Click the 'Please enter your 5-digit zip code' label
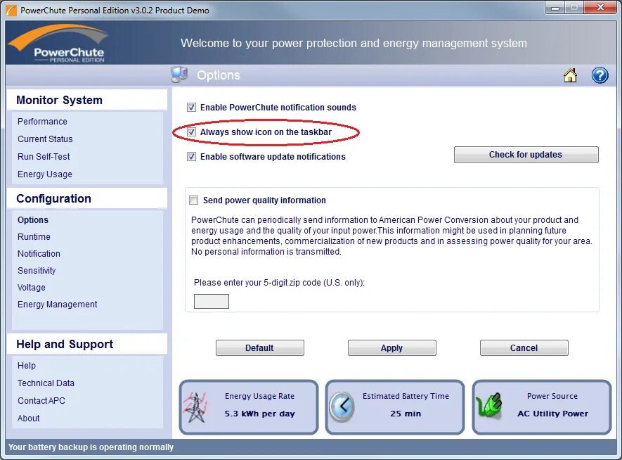The width and height of the screenshot is (622, 460). click(x=279, y=283)
